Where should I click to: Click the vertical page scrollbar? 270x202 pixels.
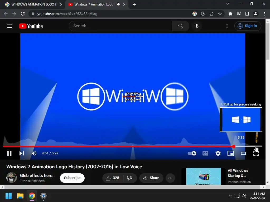point(268,42)
